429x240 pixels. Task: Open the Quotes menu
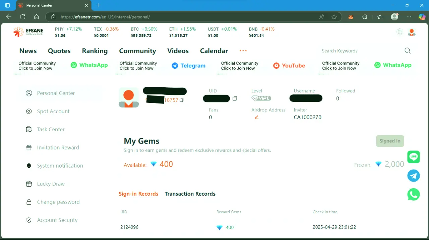(x=59, y=51)
